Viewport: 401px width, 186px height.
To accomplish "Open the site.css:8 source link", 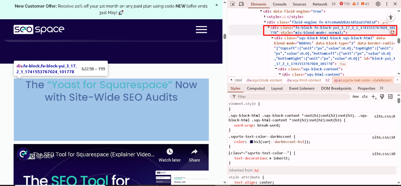I will click(x=385, y=116).
